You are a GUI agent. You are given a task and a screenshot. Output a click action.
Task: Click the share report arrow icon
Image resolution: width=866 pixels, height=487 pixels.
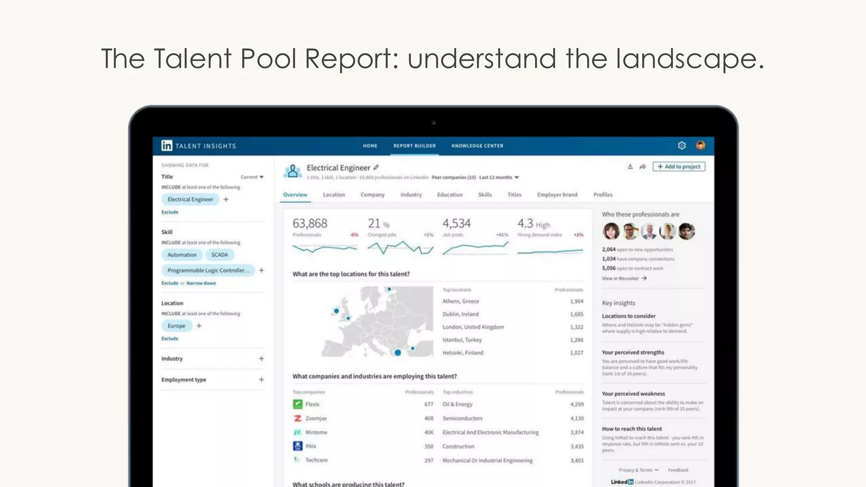pyautogui.click(x=643, y=167)
